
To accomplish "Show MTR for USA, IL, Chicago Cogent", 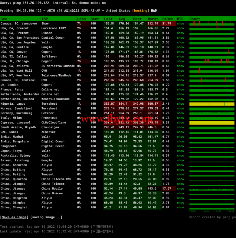I will click(181, 61).
